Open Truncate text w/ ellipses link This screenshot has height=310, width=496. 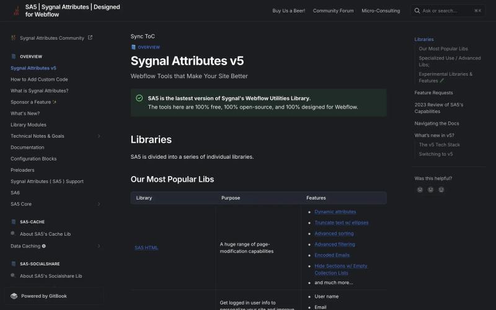tap(342, 223)
